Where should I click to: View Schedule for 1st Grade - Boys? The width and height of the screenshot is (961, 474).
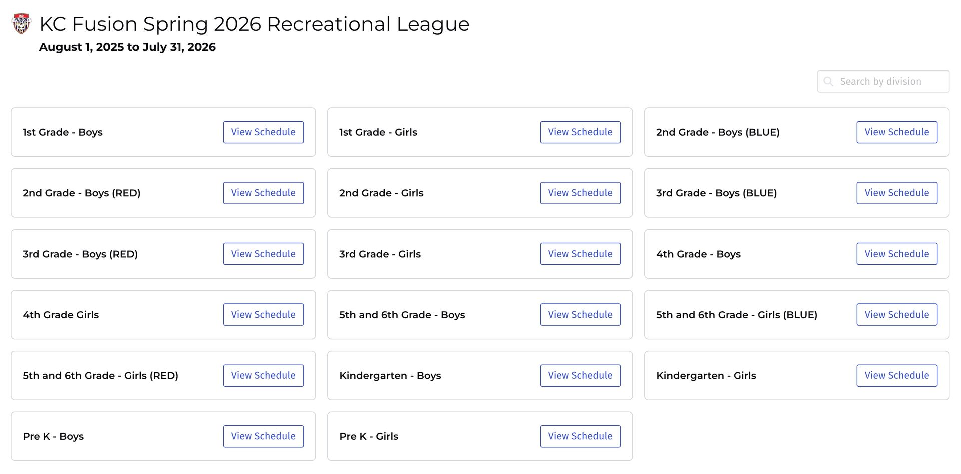(263, 132)
